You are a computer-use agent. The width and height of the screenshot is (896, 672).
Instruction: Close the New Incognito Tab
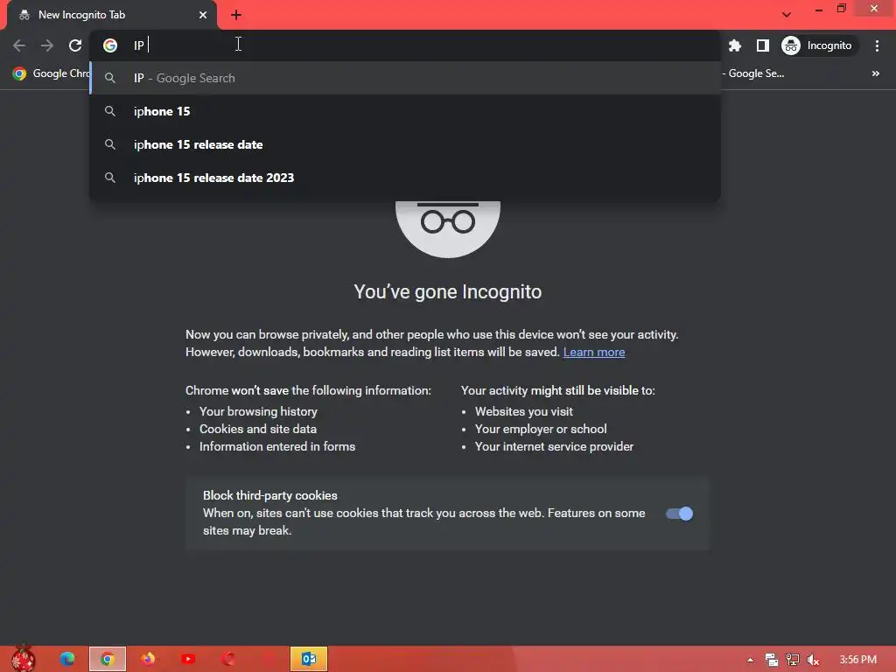[x=203, y=15]
